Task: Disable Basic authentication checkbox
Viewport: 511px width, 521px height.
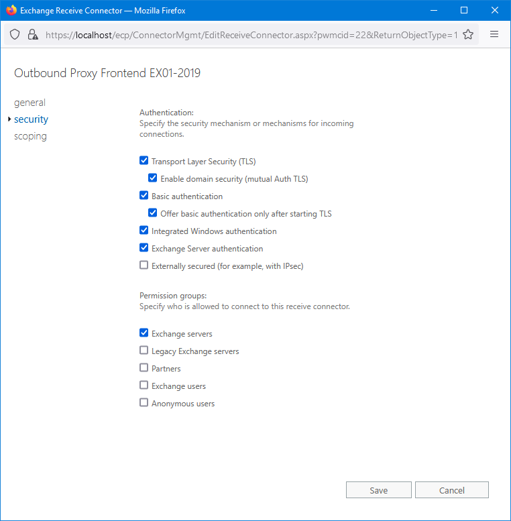Action: pos(144,196)
